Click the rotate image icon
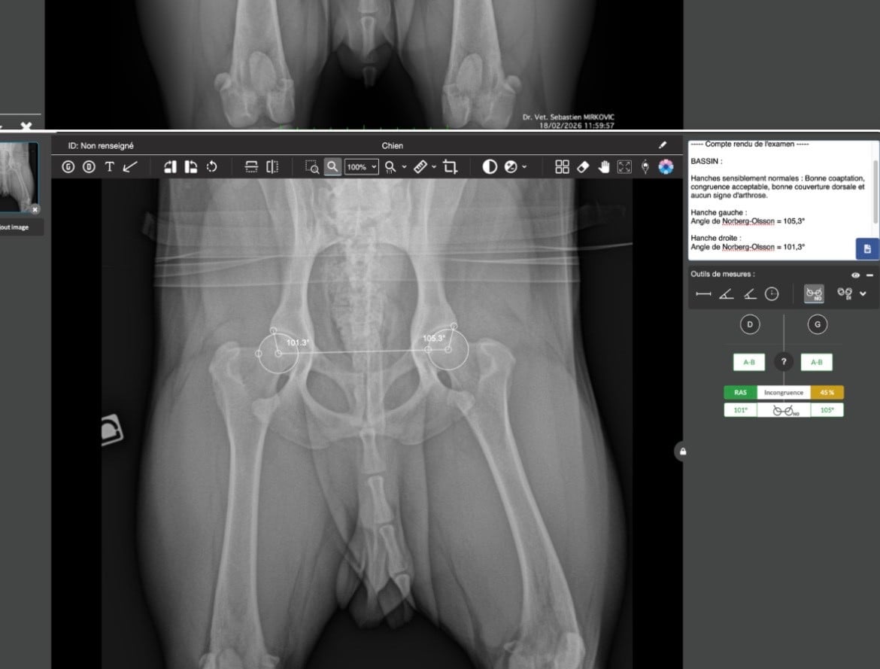 tap(212, 167)
